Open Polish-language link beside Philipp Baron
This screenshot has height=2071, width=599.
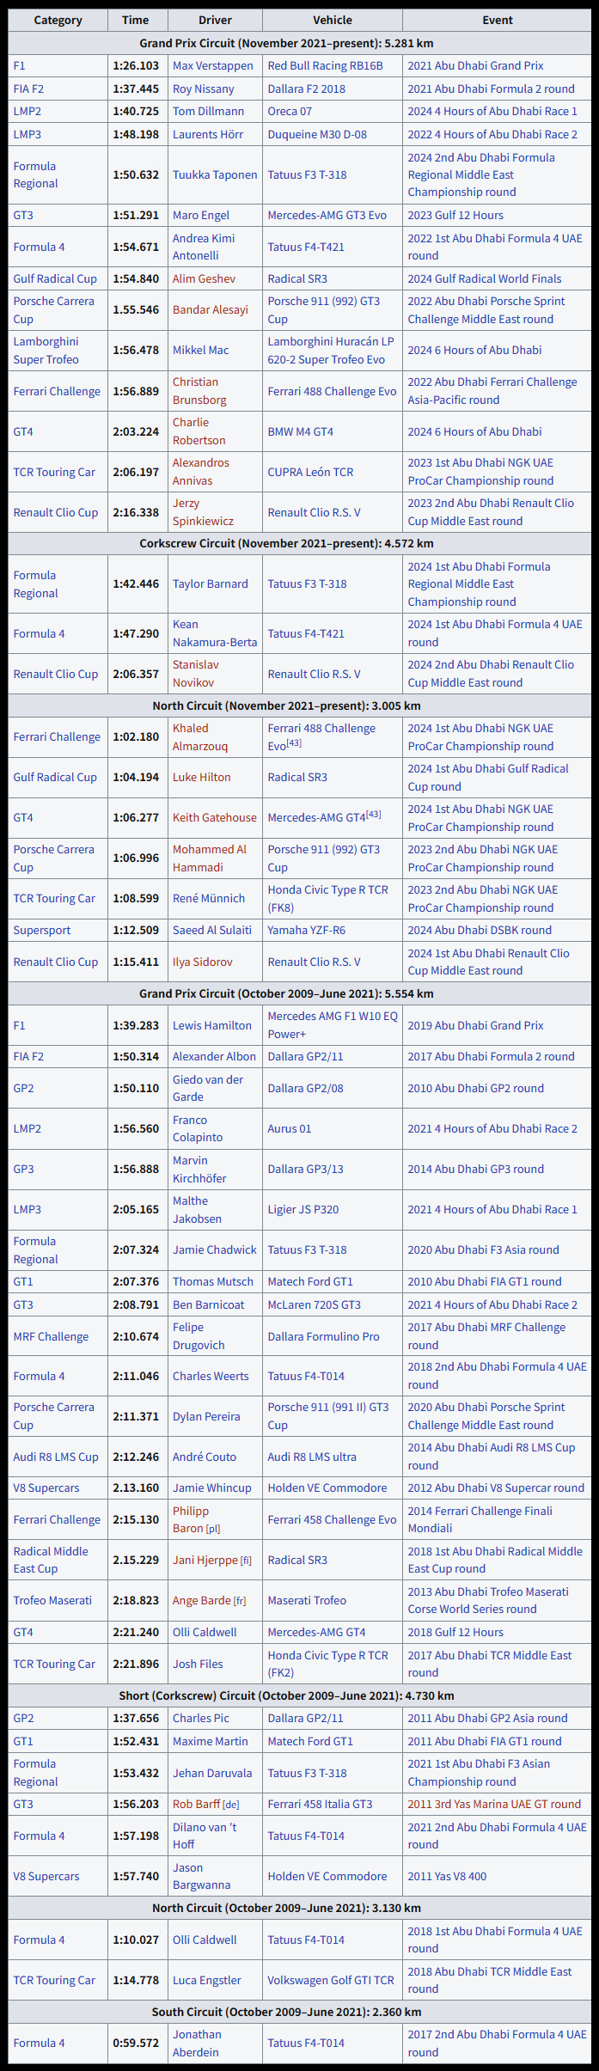213,1530
